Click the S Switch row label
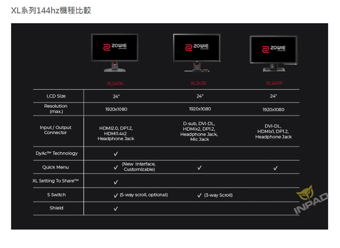This screenshot has height=248, width=340. (57, 195)
